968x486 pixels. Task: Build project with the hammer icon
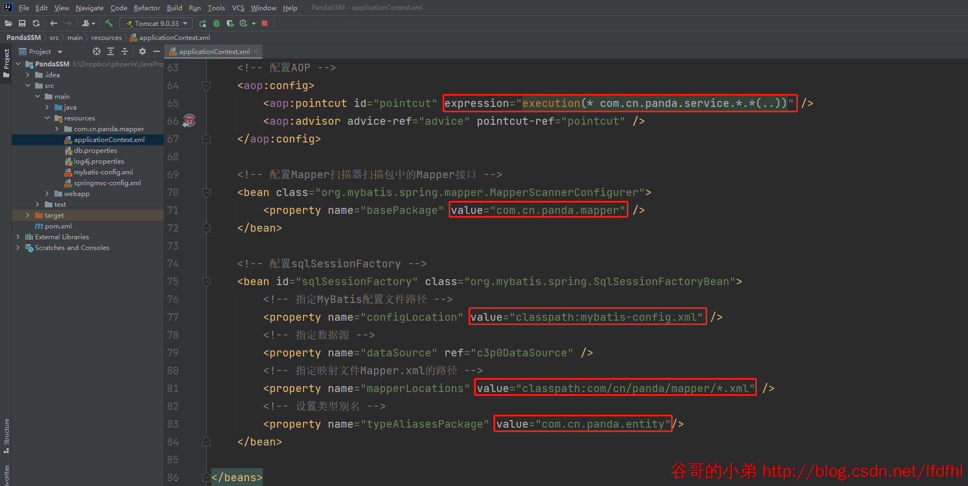click(x=109, y=23)
